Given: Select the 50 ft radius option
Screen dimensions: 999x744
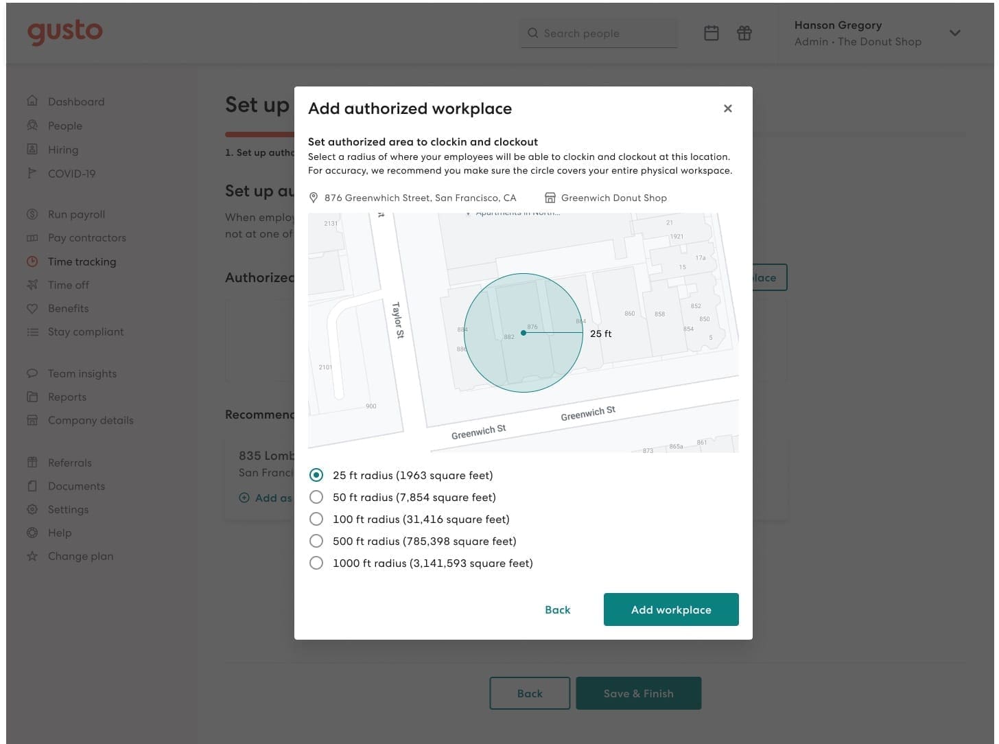Looking at the screenshot, I should click(x=316, y=497).
